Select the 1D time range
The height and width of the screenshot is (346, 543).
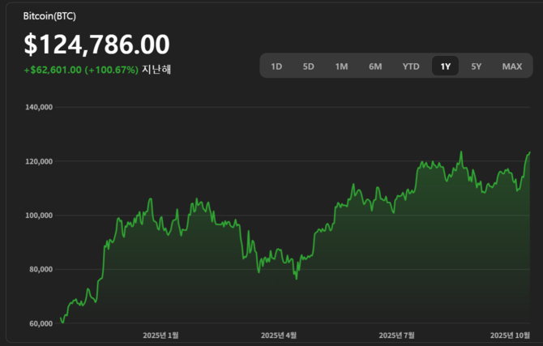276,66
